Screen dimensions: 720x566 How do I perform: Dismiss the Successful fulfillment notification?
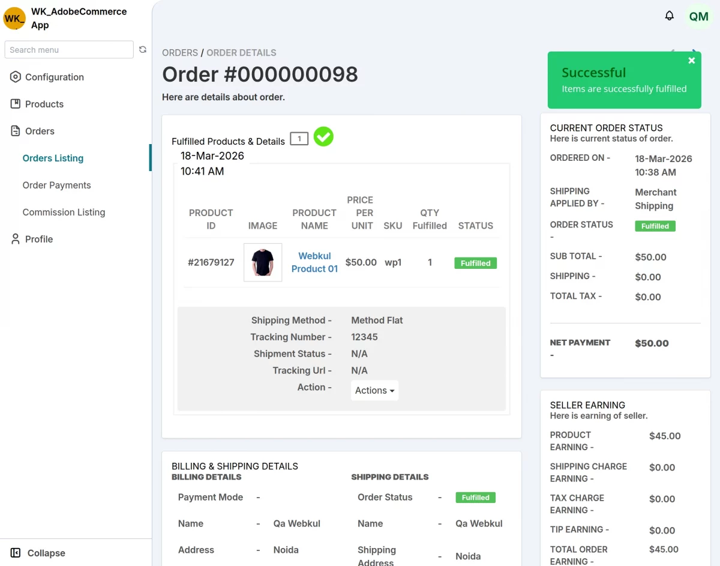point(691,60)
